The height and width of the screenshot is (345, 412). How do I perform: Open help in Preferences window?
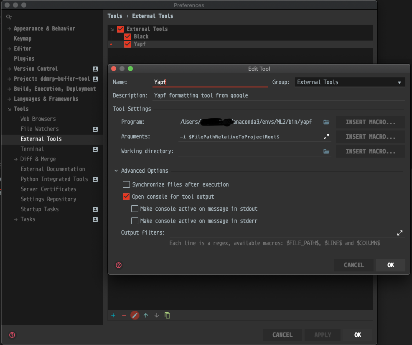(12, 335)
